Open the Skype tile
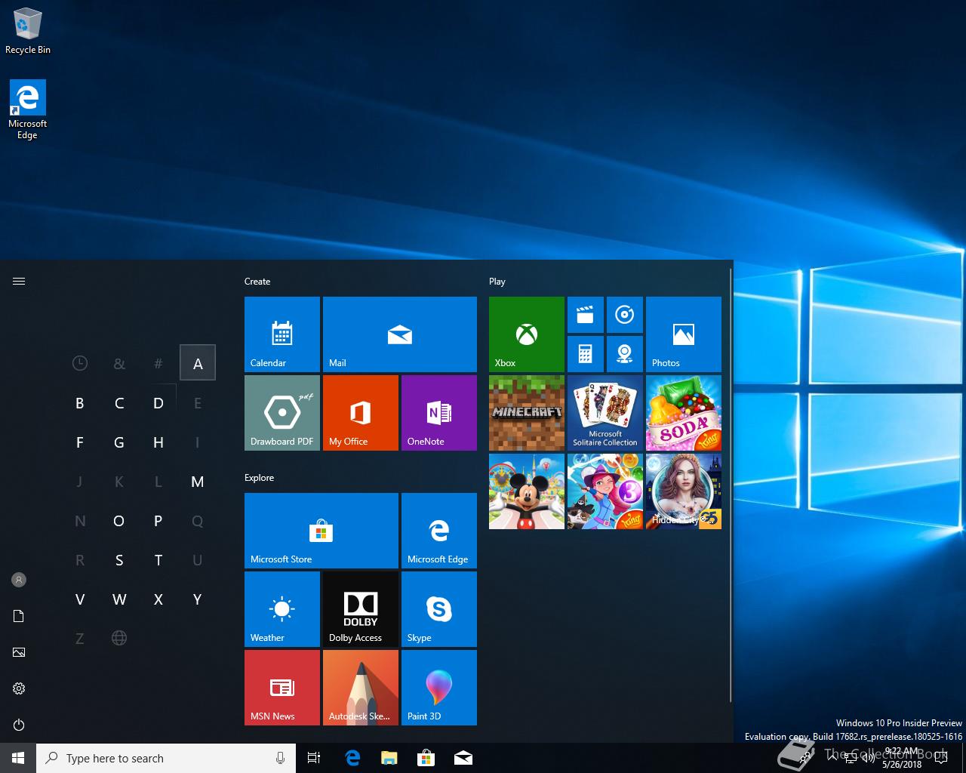 coord(439,609)
